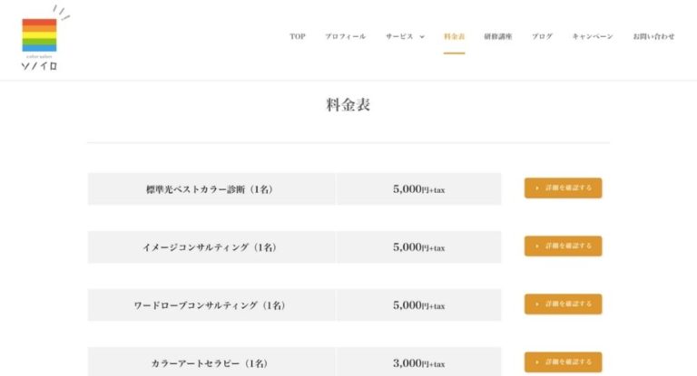Screen dimensions: 697x376
Task: Select the 料金表 navigation tab
Action: pos(454,36)
